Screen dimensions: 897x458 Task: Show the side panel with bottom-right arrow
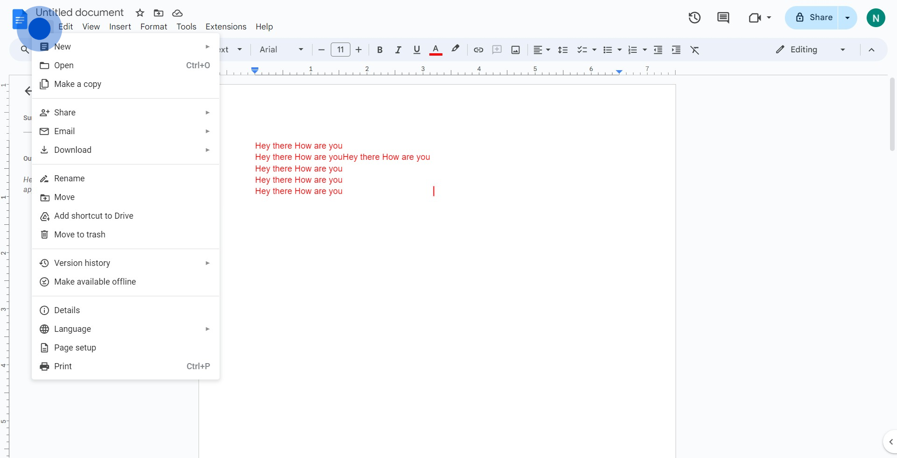(x=890, y=442)
